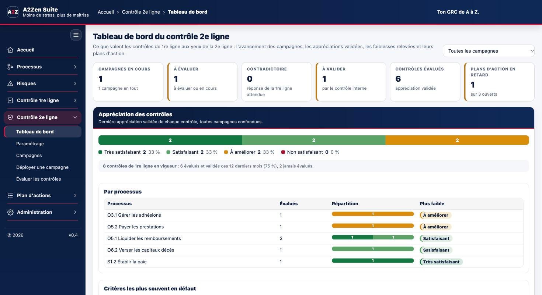Expand the Risques menu chevron
The image size is (542, 295).
(x=75, y=83)
